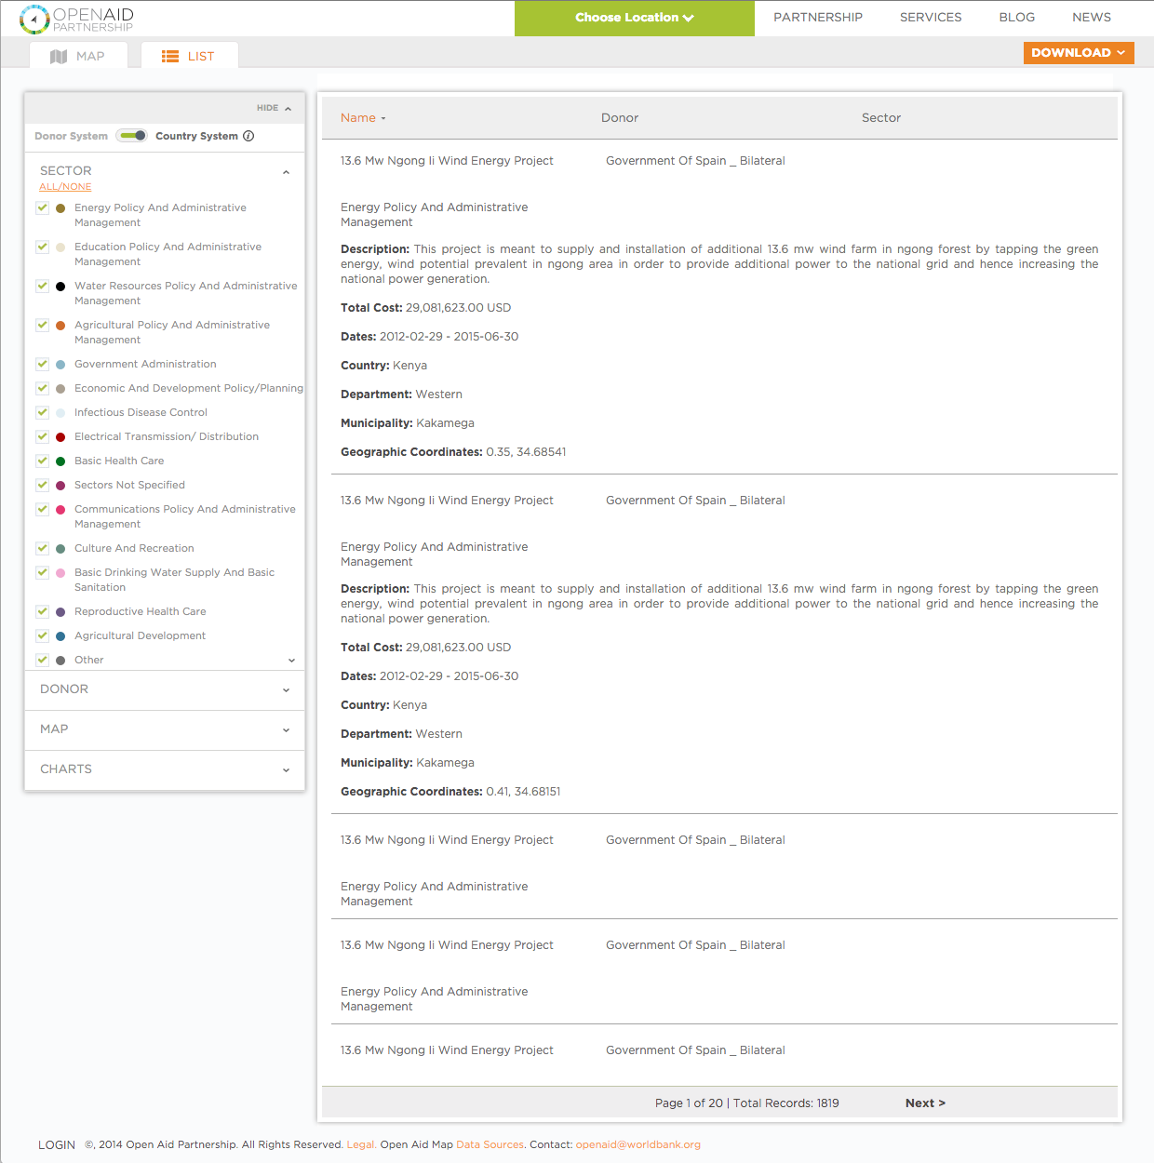Uncheck Reproductive Health Care checkbox

point(43,612)
